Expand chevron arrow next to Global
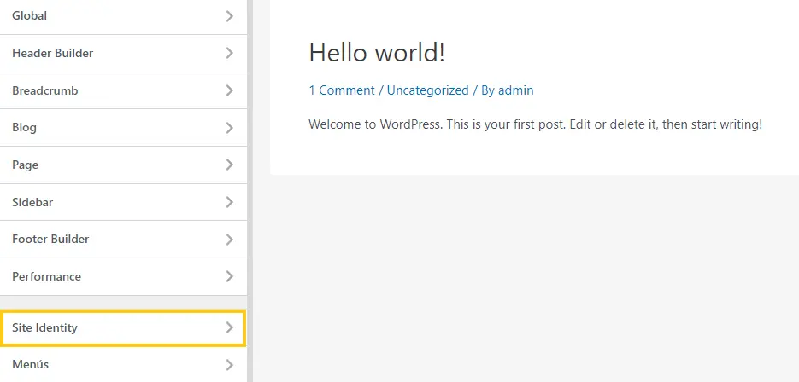The image size is (799, 382). click(230, 16)
